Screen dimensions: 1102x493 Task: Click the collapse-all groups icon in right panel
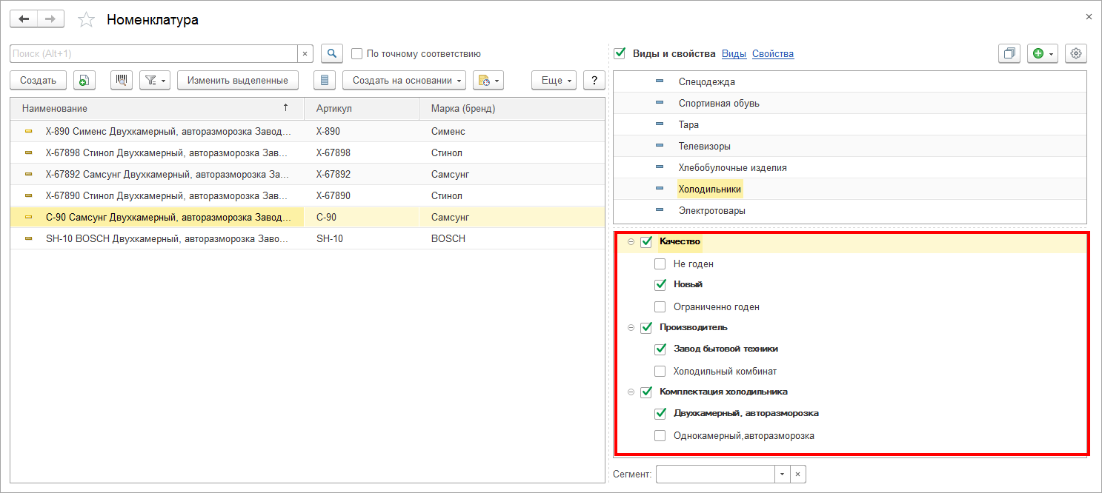(x=1009, y=53)
